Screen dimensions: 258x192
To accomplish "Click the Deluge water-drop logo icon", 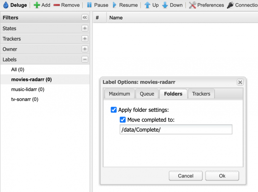I will 6,5.
